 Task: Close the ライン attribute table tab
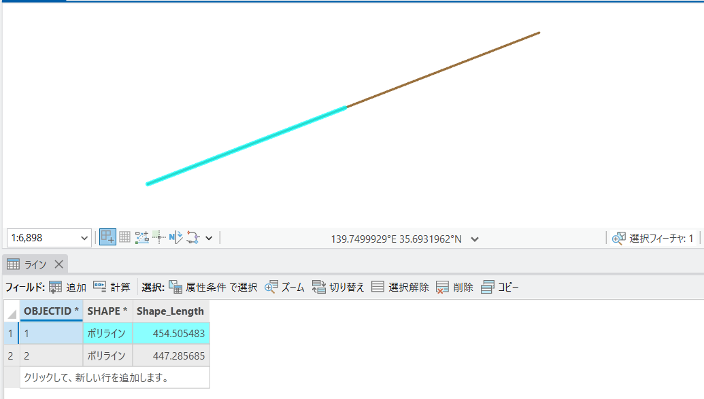58,264
